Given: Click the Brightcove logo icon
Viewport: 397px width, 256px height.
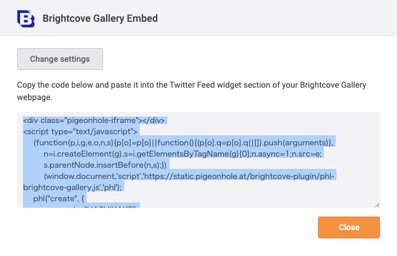Looking at the screenshot, I should [27, 18].
